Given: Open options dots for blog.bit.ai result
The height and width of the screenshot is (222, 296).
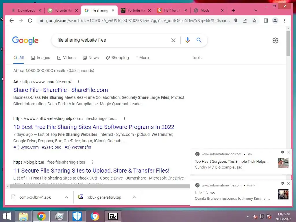Looking at the screenshot, I should pyautogui.click(x=92, y=162).
